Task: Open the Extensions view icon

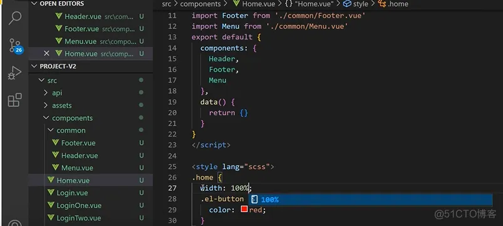Action: 15,100
